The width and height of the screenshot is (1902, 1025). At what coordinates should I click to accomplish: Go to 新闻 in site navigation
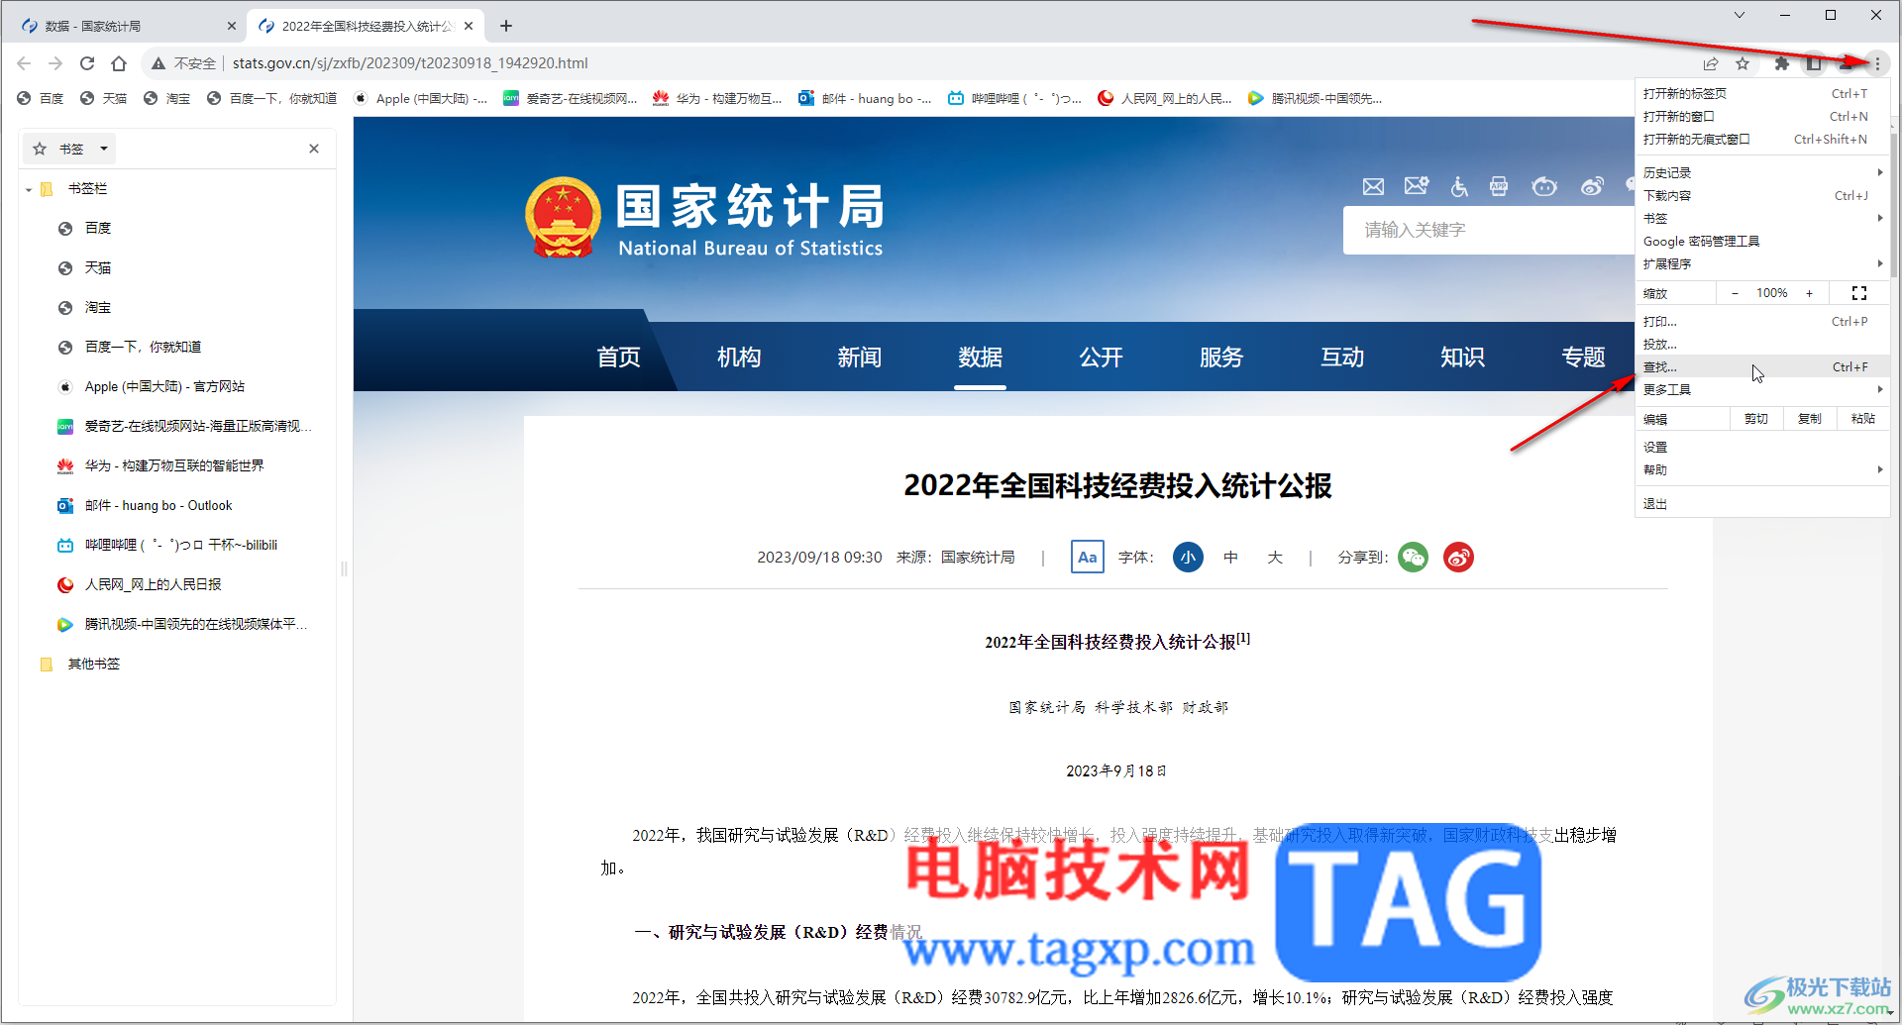860,357
